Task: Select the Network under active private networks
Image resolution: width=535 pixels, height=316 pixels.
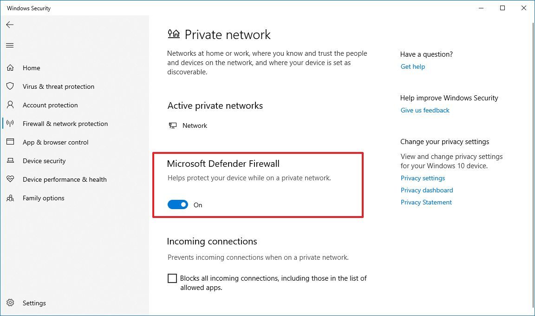Action: pyautogui.click(x=195, y=125)
